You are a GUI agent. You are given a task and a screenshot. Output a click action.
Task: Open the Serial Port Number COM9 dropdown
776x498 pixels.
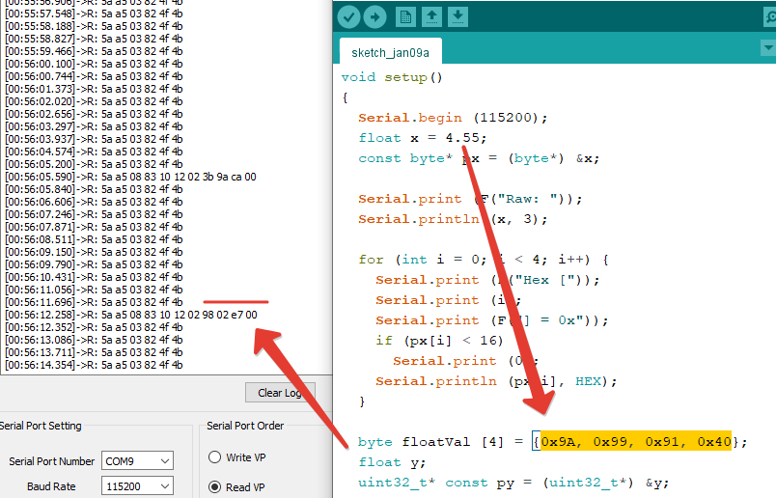(x=137, y=461)
